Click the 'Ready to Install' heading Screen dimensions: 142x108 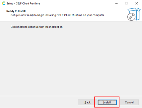pyautogui.click(x=16, y=11)
